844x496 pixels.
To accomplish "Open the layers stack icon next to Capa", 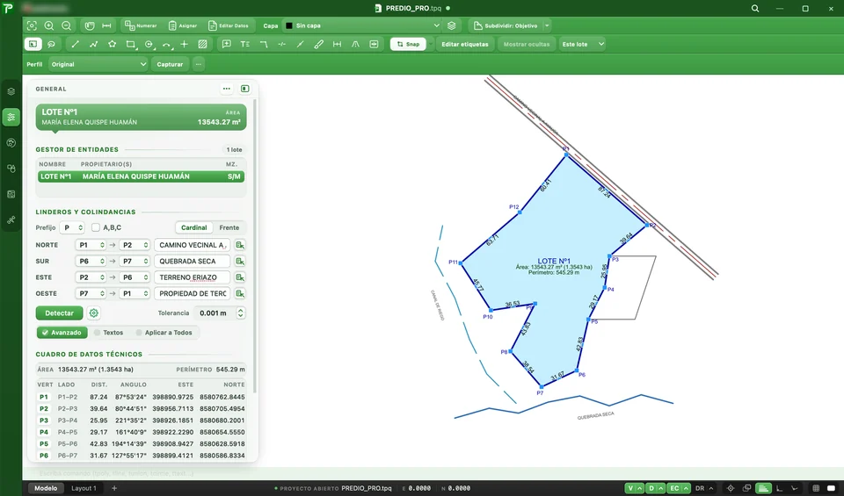I will click(x=452, y=25).
